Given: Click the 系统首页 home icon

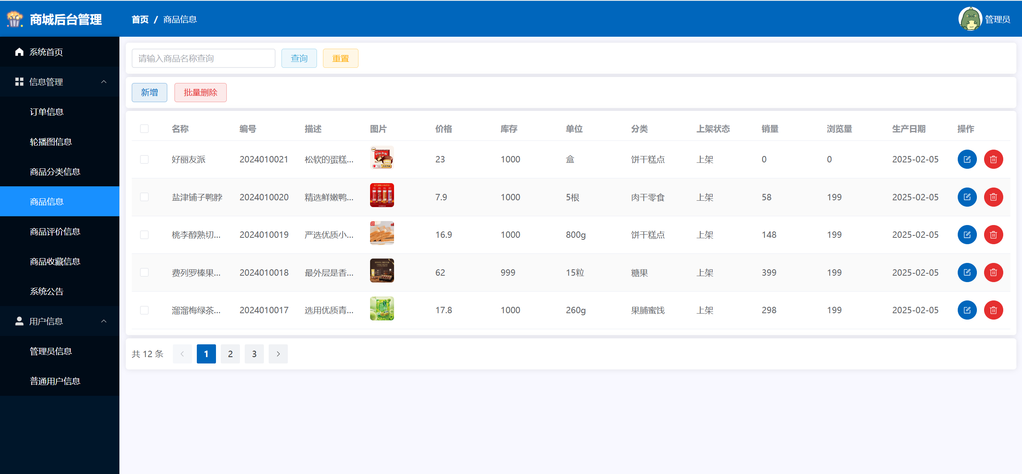Looking at the screenshot, I should (x=19, y=52).
